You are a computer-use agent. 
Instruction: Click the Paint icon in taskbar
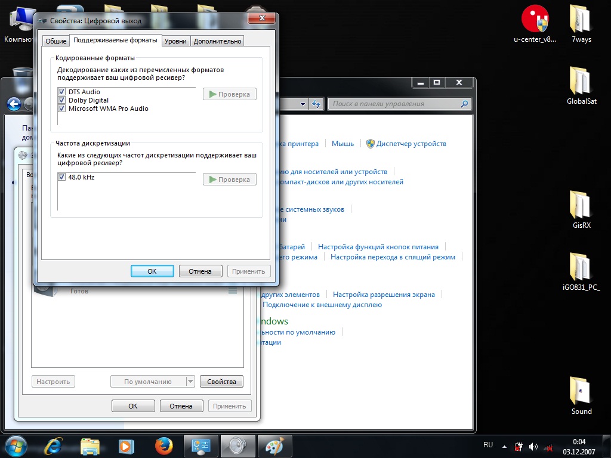click(x=275, y=445)
